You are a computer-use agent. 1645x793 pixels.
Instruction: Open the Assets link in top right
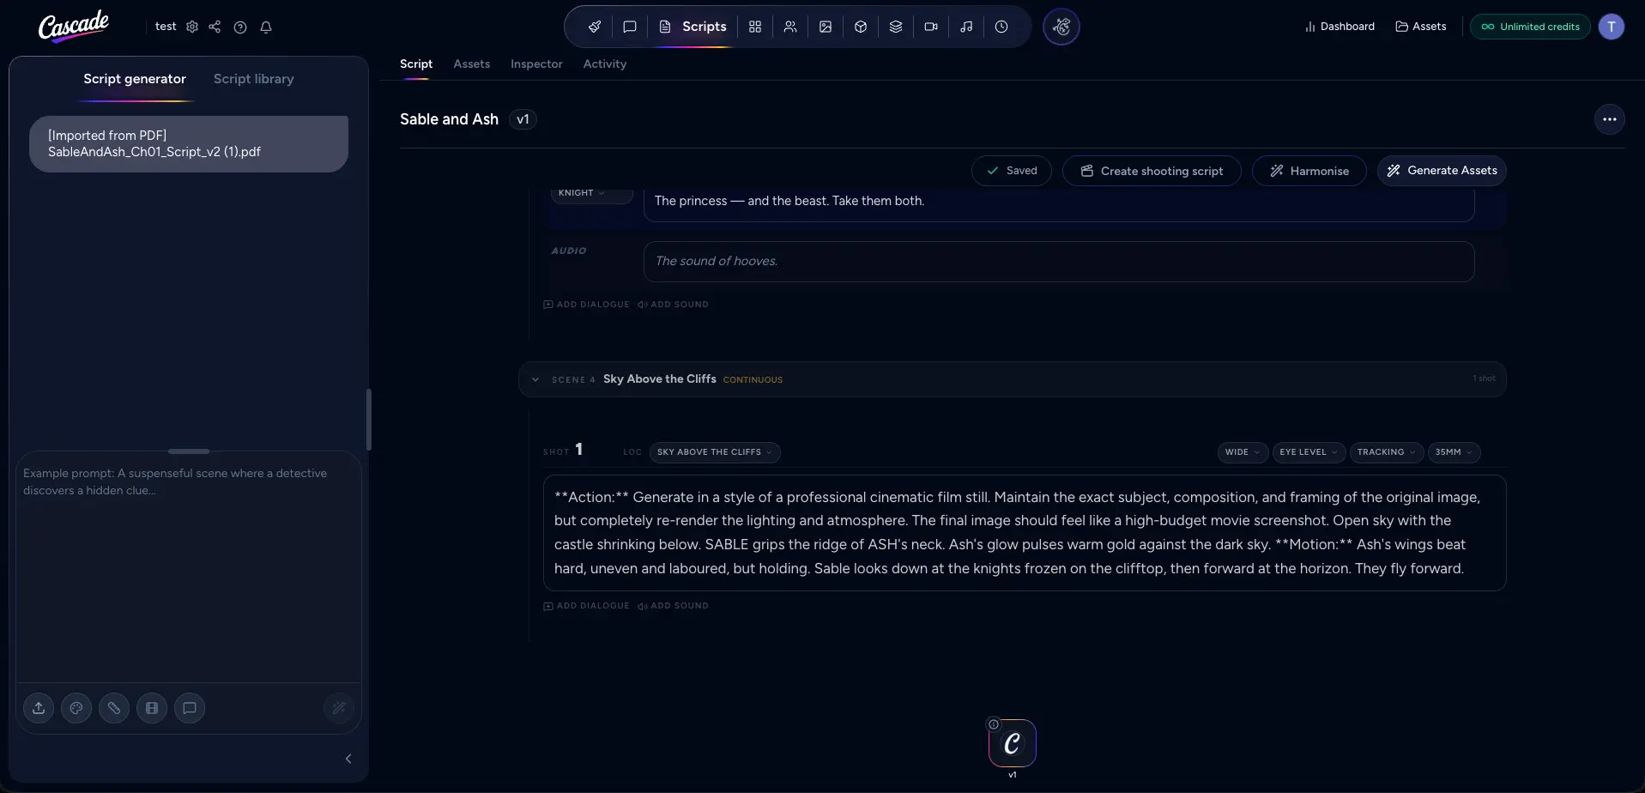tap(1421, 27)
